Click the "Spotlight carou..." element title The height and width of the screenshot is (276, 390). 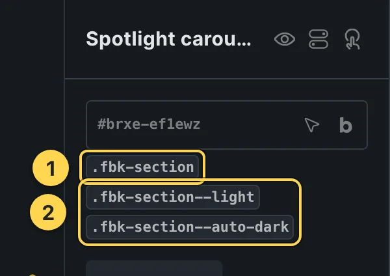pos(168,39)
